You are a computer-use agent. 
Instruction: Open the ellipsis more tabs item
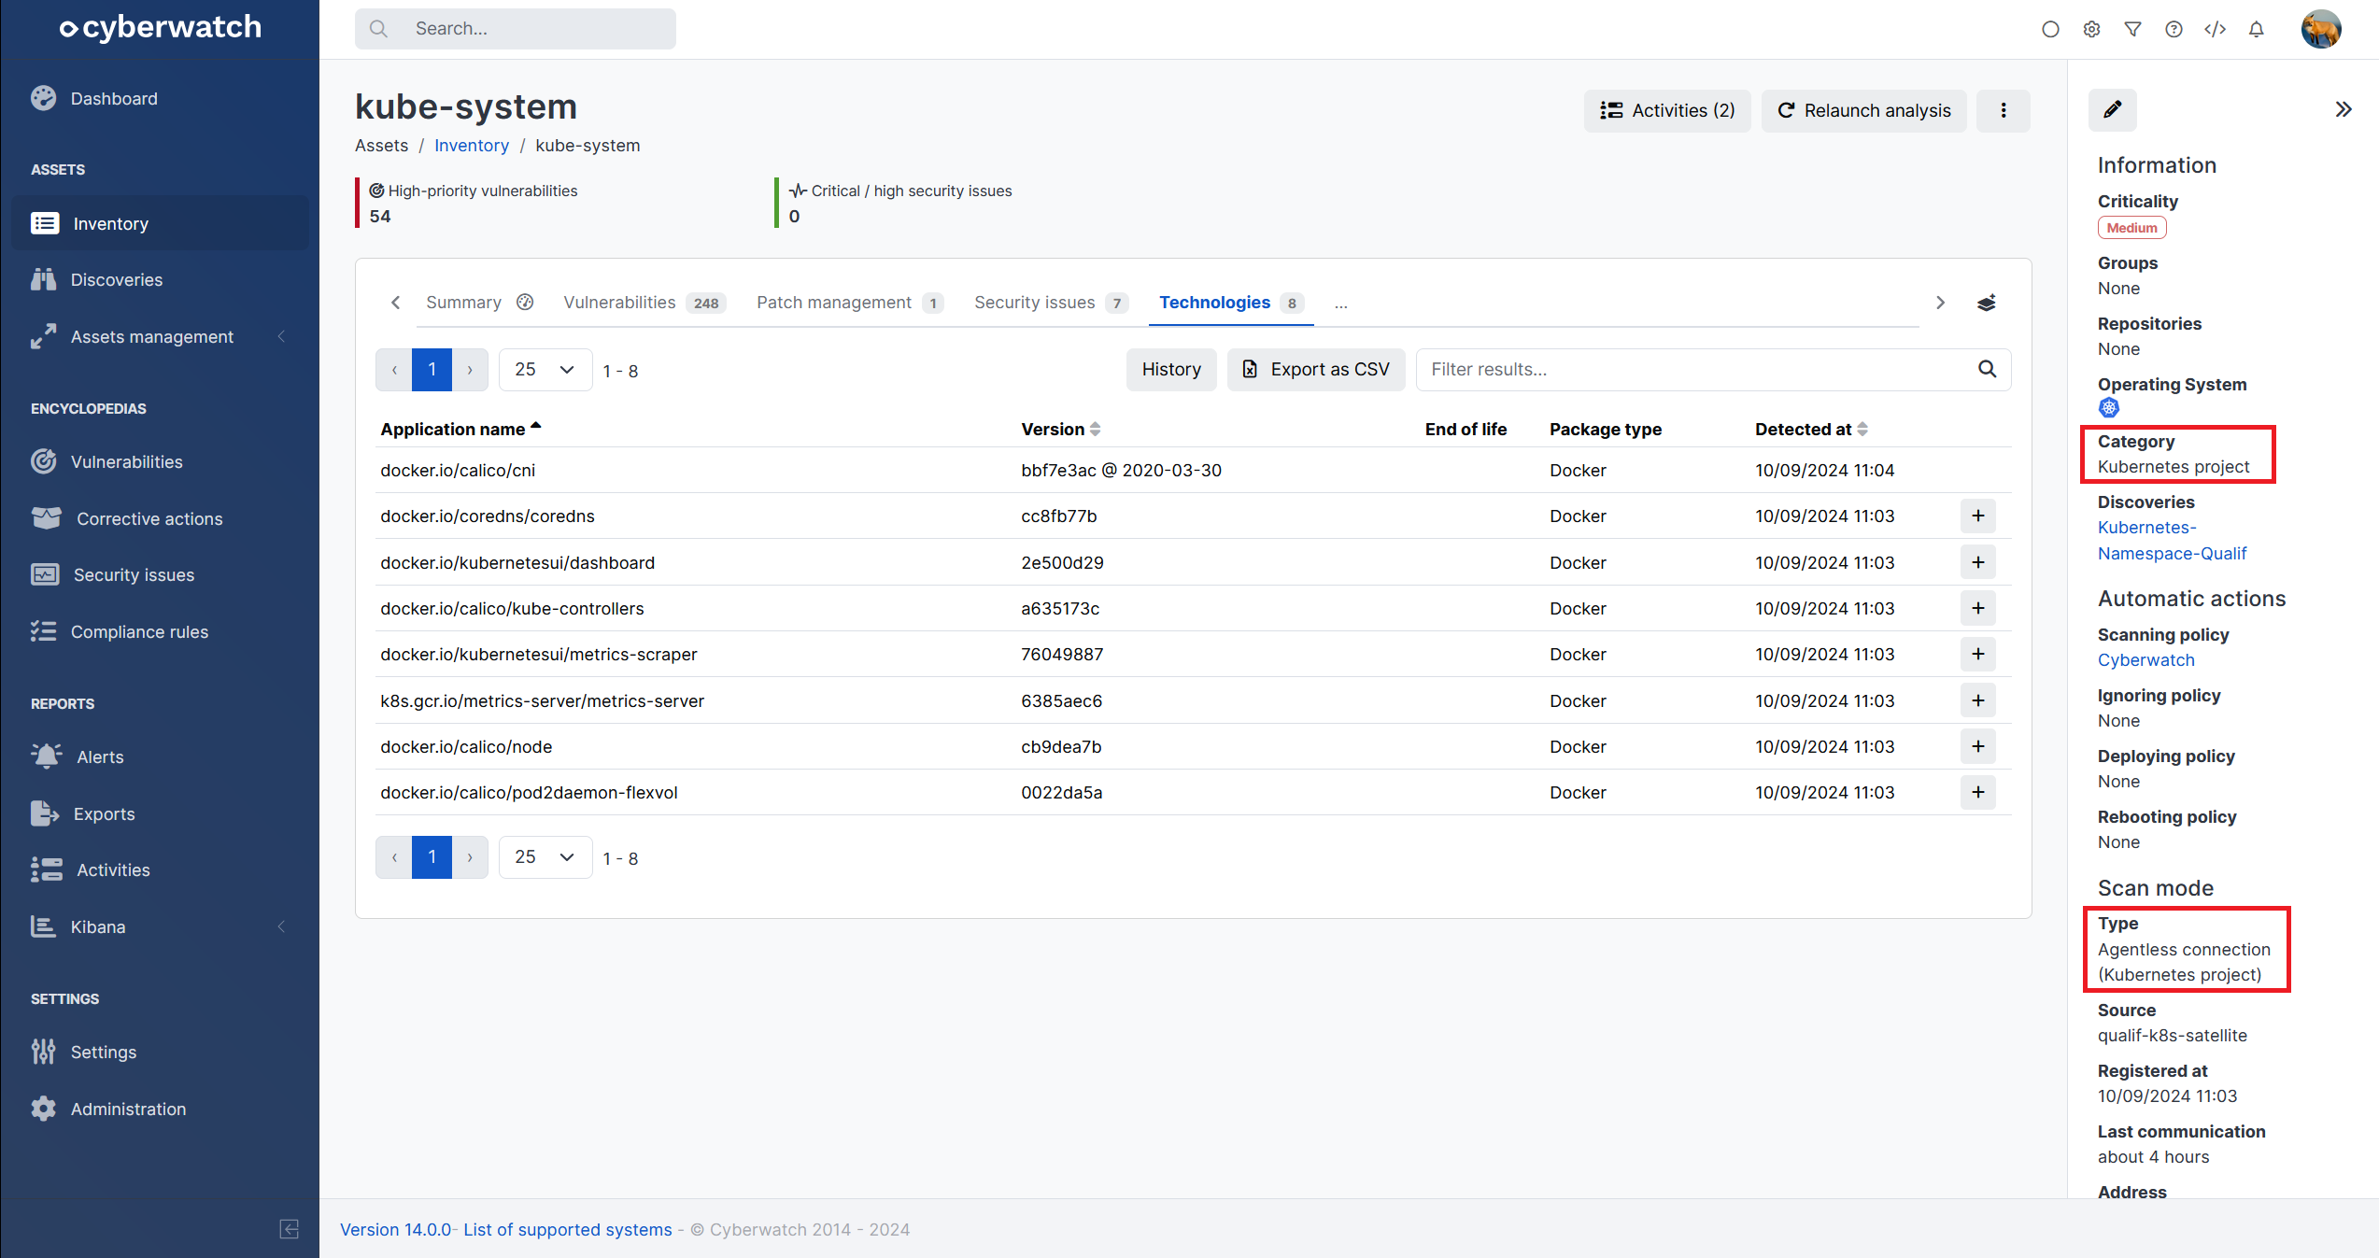coord(1340,304)
